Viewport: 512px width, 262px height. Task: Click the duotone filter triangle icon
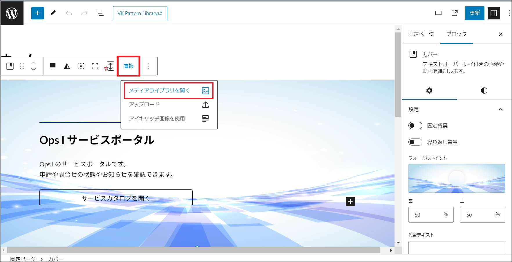click(67, 66)
